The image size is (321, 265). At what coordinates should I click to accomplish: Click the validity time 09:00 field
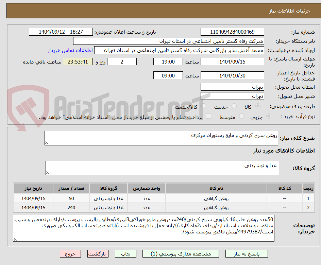pyautogui.click(x=168, y=75)
